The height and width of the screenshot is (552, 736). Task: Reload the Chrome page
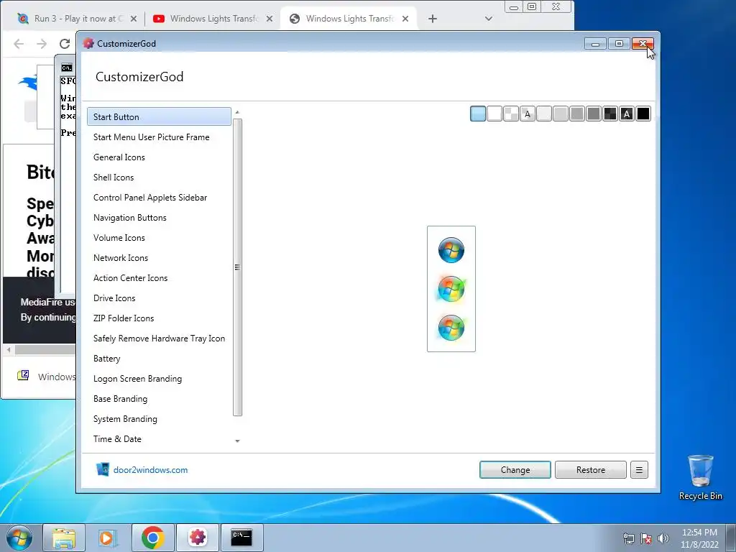pyautogui.click(x=65, y=44)
